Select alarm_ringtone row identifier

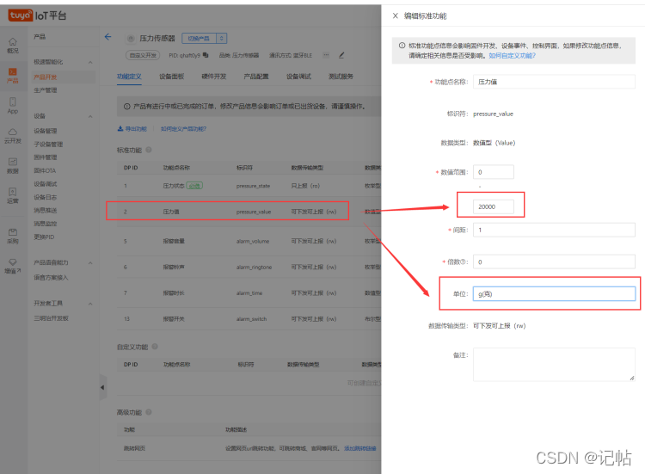click(x=254, y=267)
